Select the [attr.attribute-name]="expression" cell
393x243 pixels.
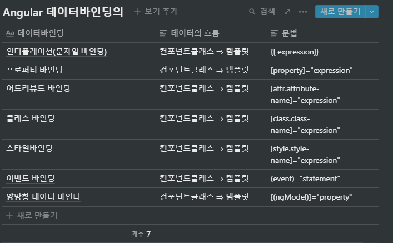pos(321,95)
